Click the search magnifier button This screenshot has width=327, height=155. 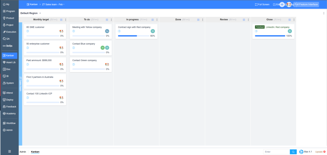click(293, 152)
